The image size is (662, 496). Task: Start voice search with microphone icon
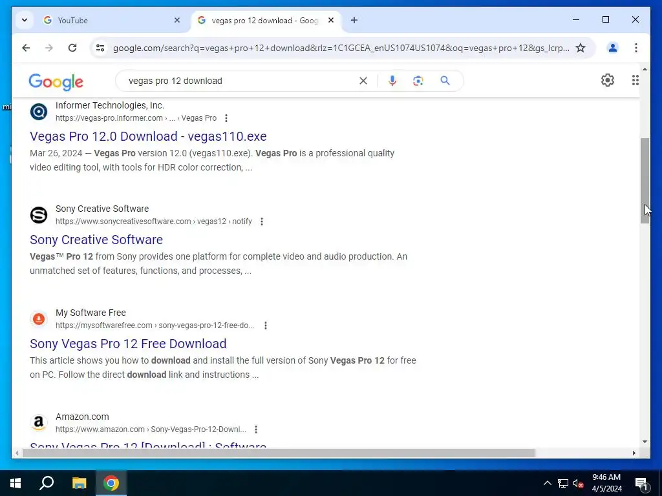[392, 81]
